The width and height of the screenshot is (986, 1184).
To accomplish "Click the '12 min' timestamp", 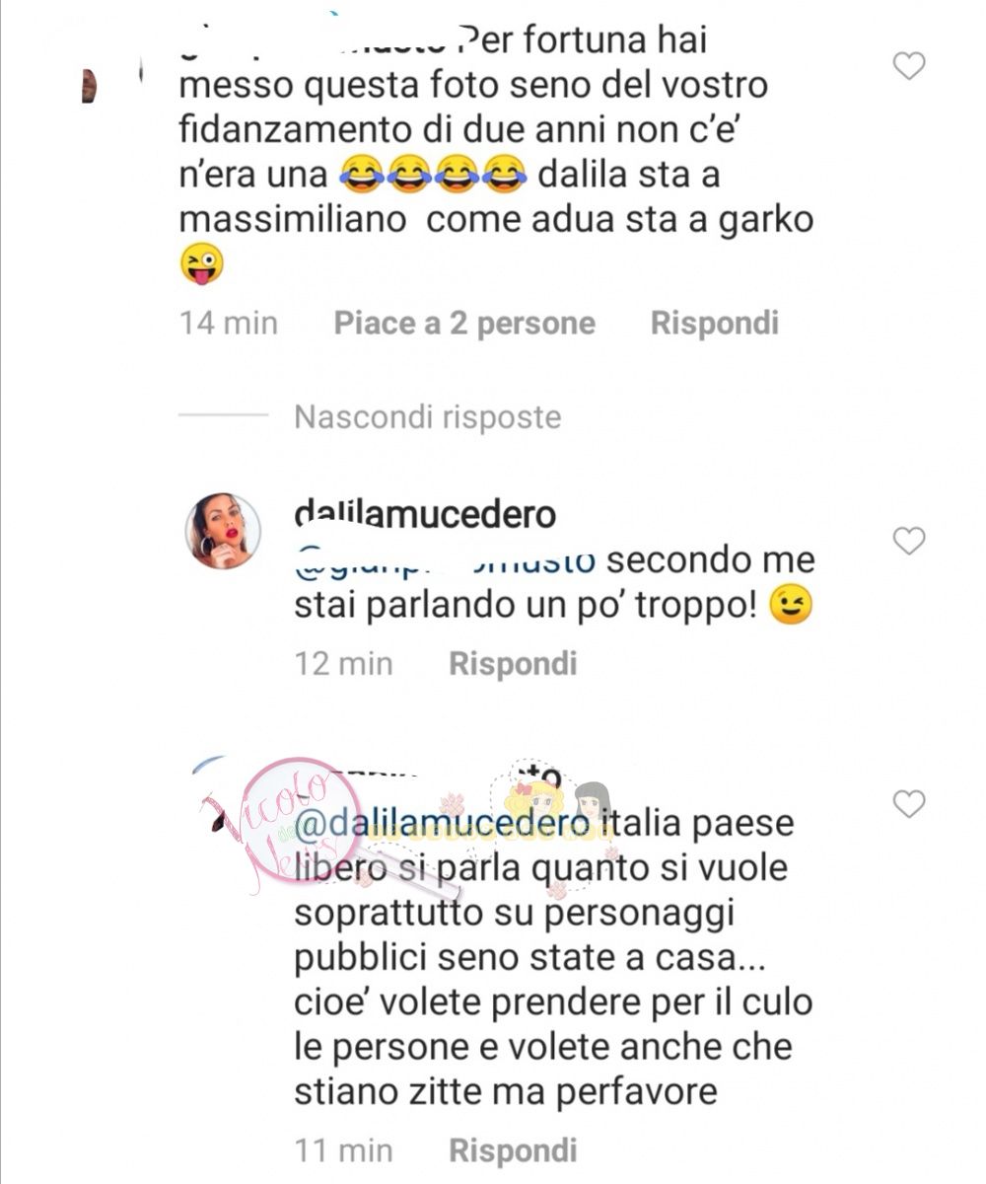I will (x=343, y=663).
